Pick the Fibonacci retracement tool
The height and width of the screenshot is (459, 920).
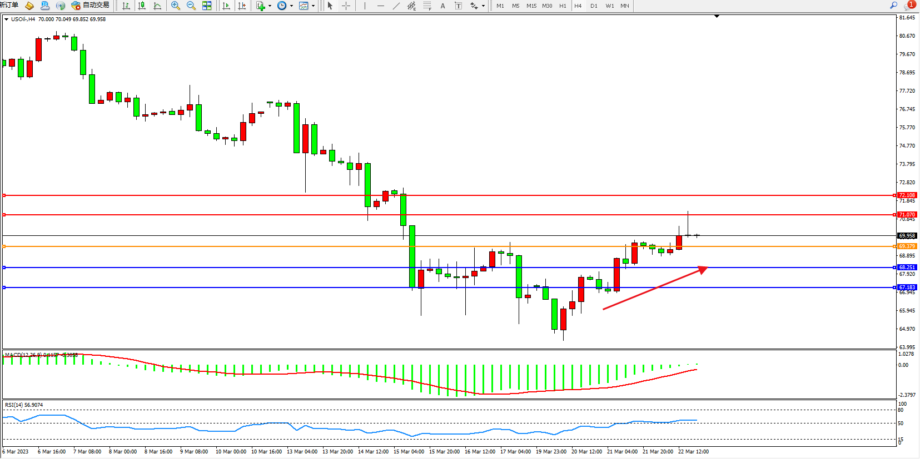click(427, 6)
